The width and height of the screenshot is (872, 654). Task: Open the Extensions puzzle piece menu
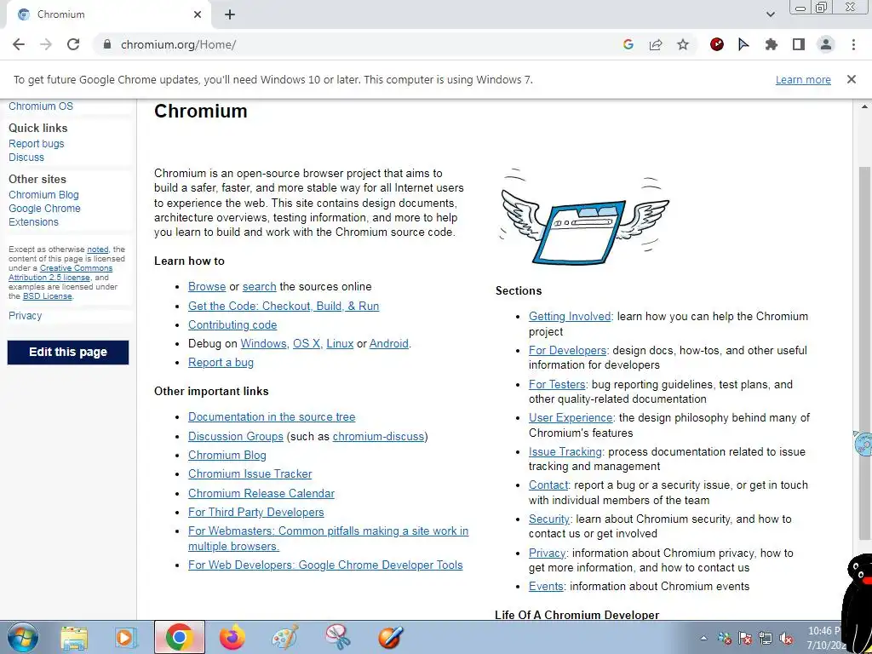tap(772, 44)
